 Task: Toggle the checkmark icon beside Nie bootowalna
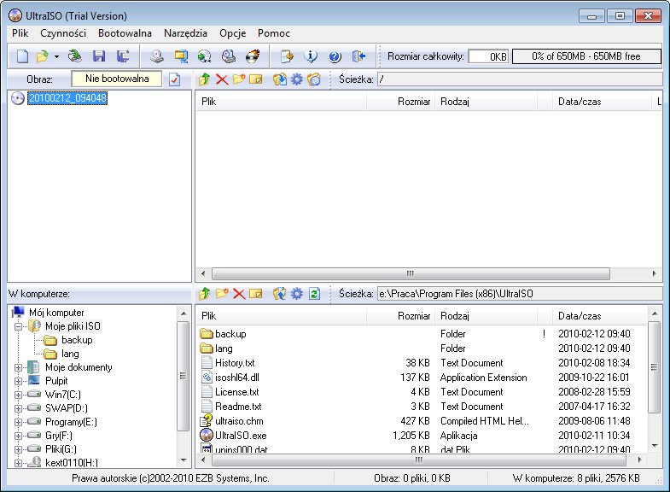175,79
